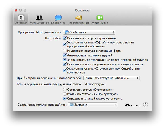Open Программа IM по умолчанию dropdown
This screenshot has height=129, width=165.
click(89, 32)
